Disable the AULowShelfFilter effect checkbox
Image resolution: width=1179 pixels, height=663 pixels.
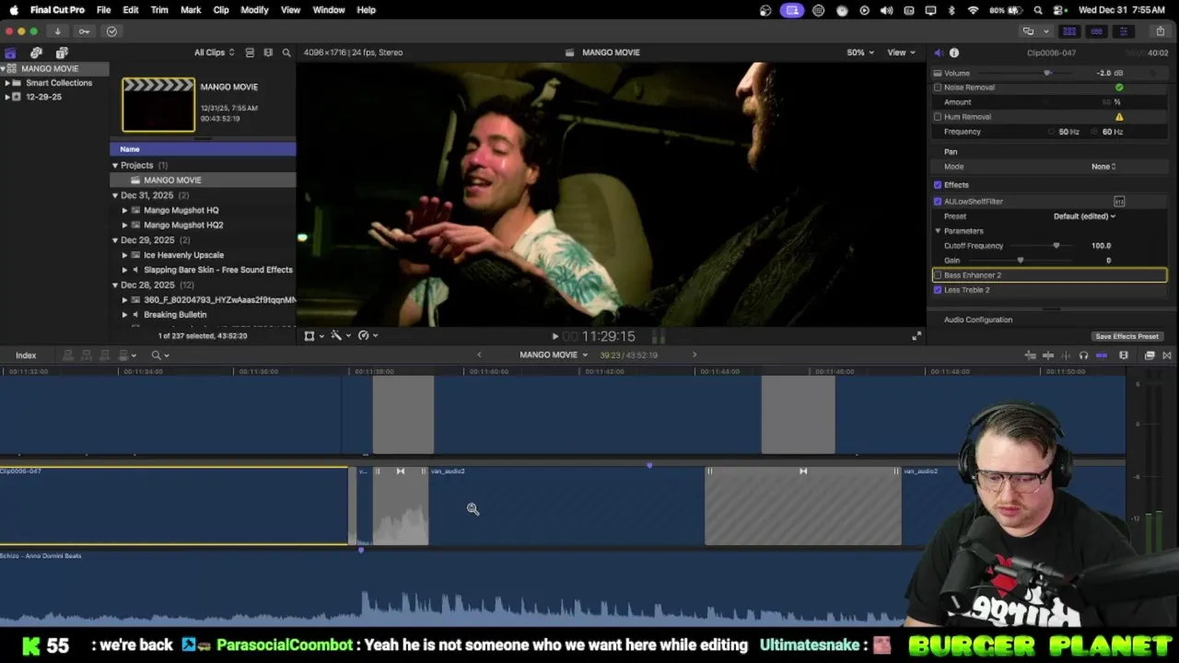(938, 202)
